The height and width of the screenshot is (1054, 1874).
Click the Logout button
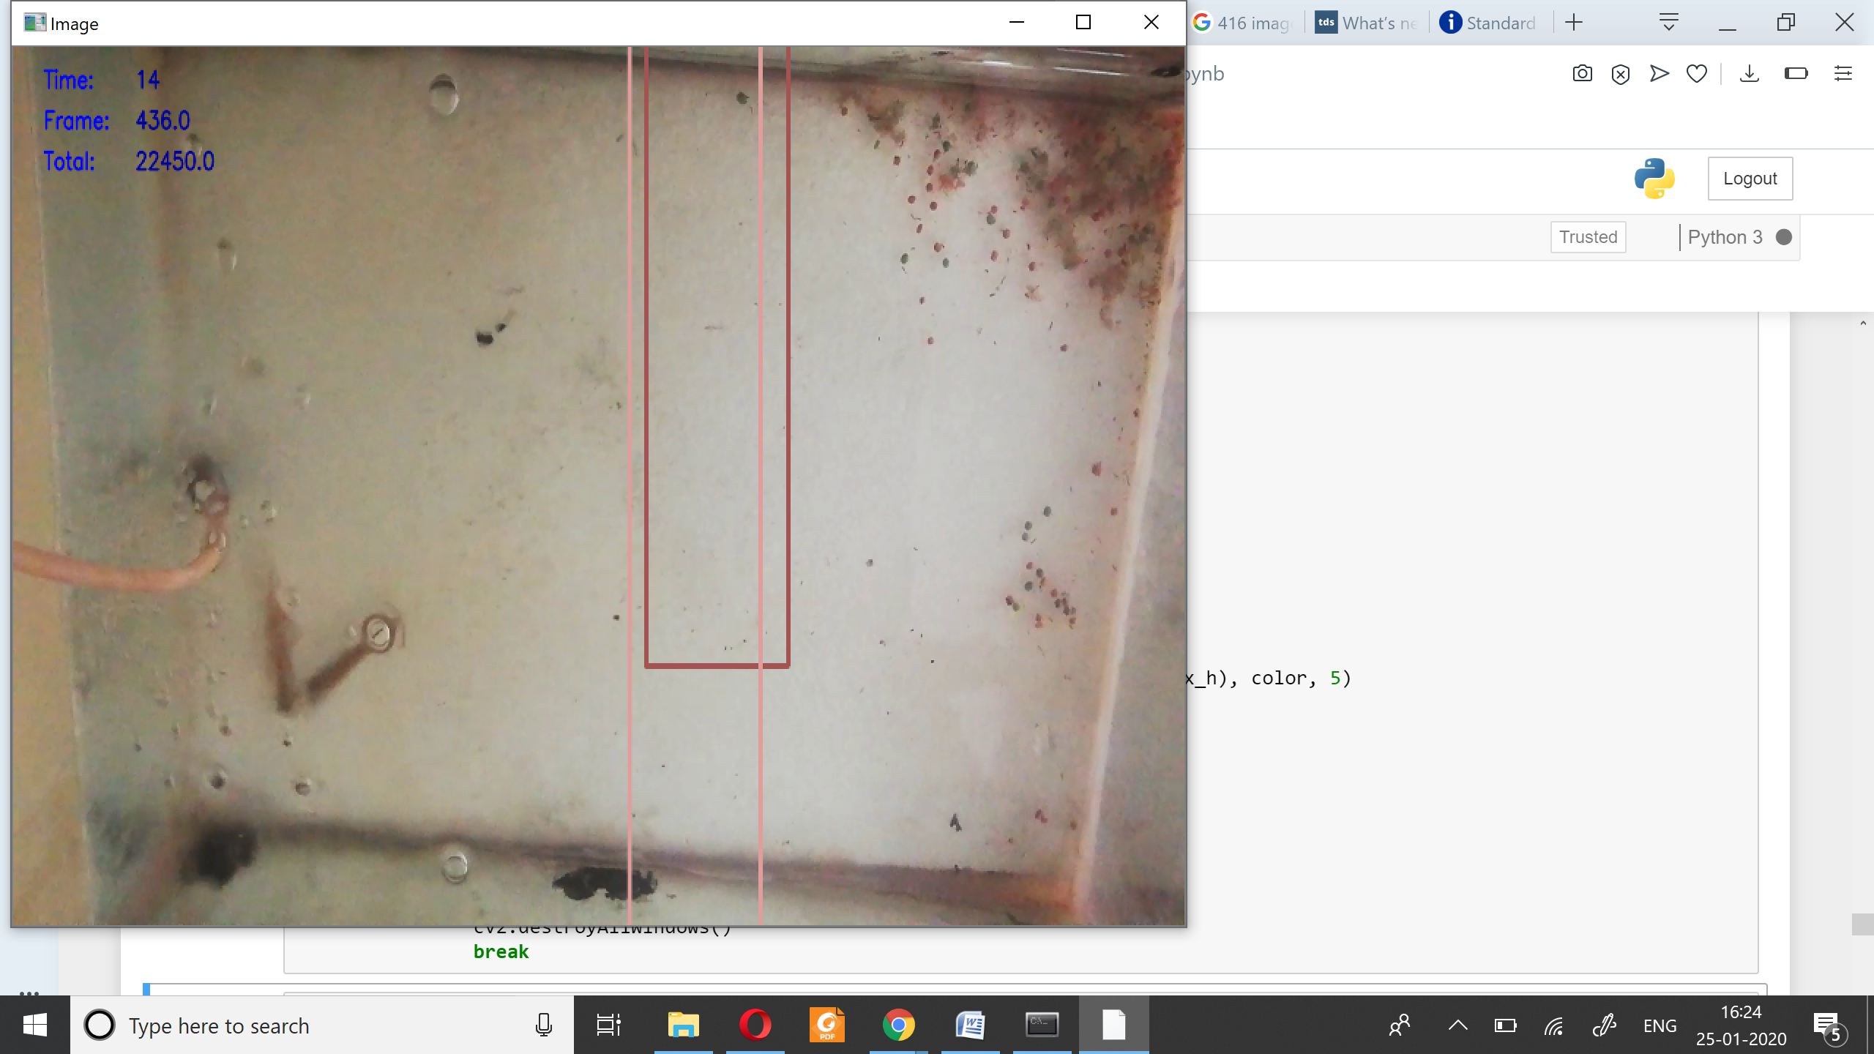(1750, 178)
